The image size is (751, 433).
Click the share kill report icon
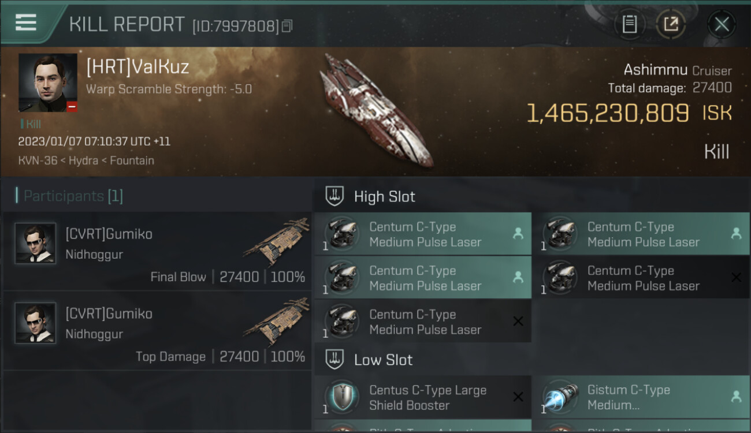(x=671, y=24)
